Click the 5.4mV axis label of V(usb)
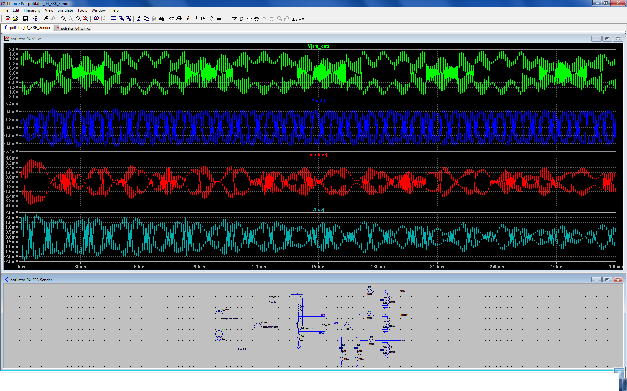 [x=12, y=104]
